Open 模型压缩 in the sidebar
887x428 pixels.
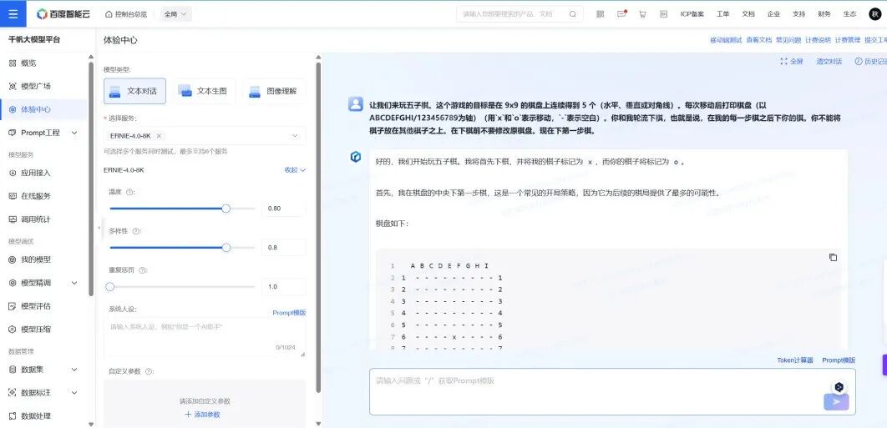pyautogui.click(x=35, y=329)
